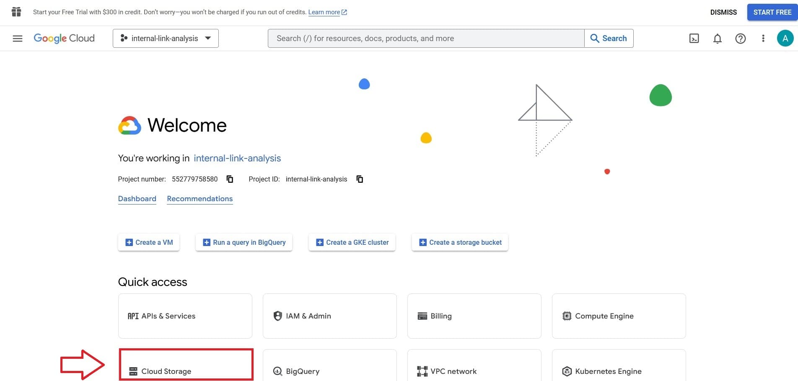Follow the Learn more link
The width and height of the screenshot is (798, 381).
point(324,12)
